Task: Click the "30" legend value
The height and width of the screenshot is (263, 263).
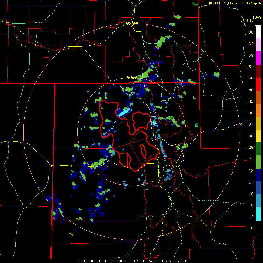Action: 251,136
